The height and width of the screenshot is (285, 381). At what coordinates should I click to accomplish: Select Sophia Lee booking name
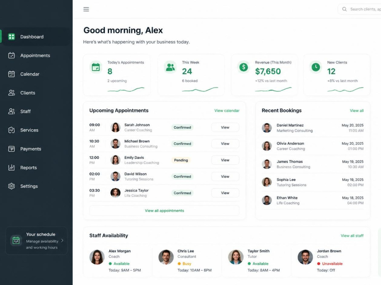286,180
